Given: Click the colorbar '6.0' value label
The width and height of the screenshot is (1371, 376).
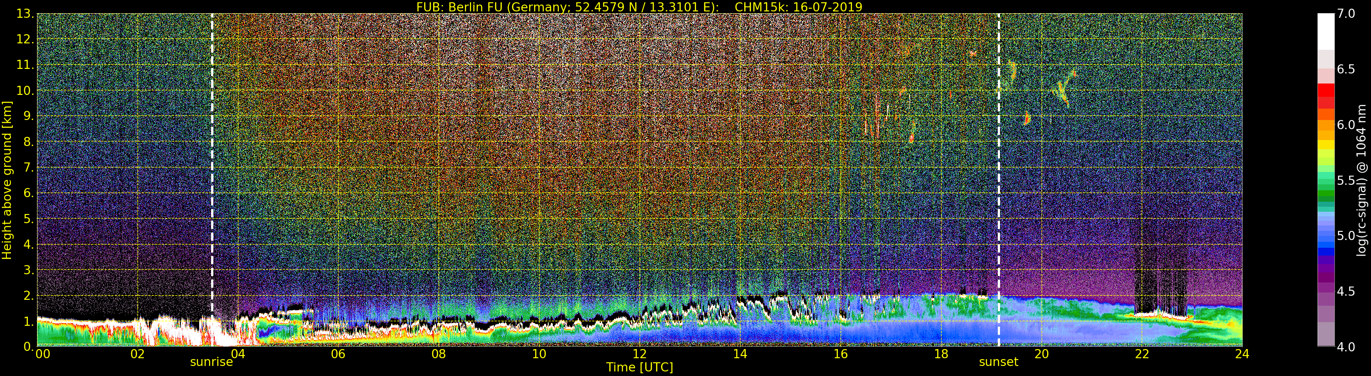Looking at the screenshot, I should point(1346,125).
